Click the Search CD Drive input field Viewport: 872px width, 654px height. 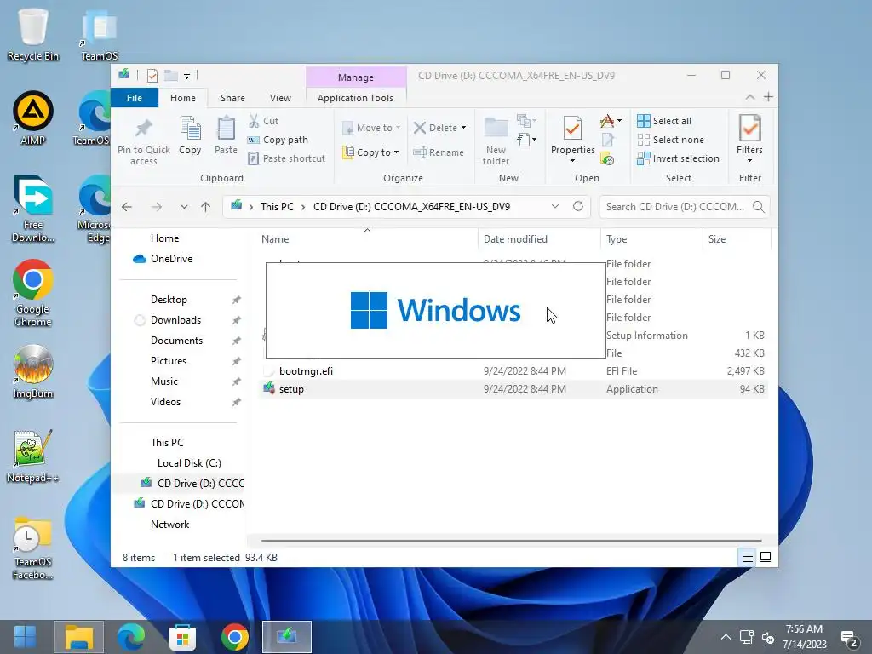coord(675,207)
